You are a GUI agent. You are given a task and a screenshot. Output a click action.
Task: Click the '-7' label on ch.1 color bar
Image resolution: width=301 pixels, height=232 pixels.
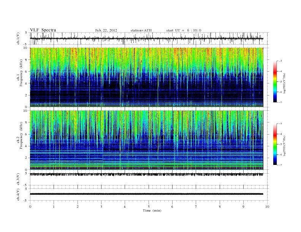pyautogui.click(x=280, y=102)
